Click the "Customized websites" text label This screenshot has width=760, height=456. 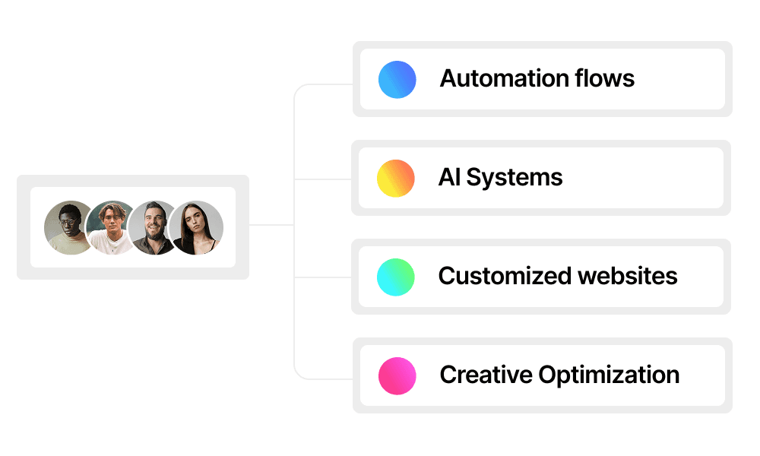click(557, 276)
